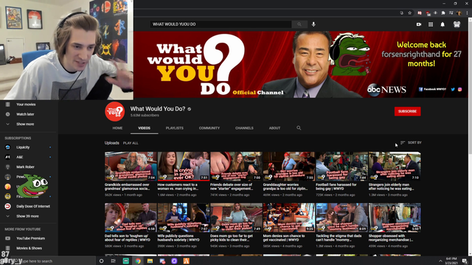Click the What Would You Do channel avatar
This screenshot has height=265, width=472.
(115, 111)
